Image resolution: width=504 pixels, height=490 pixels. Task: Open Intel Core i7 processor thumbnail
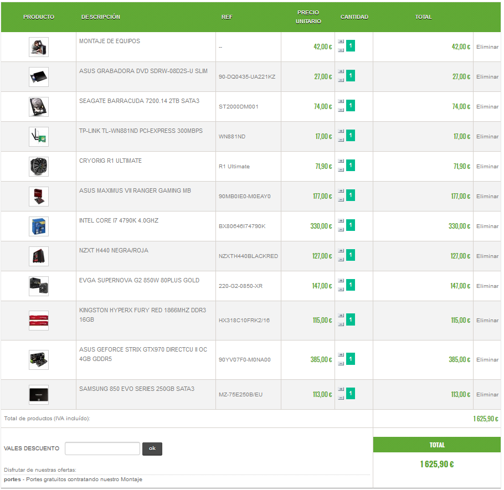(x=39, y=226)
